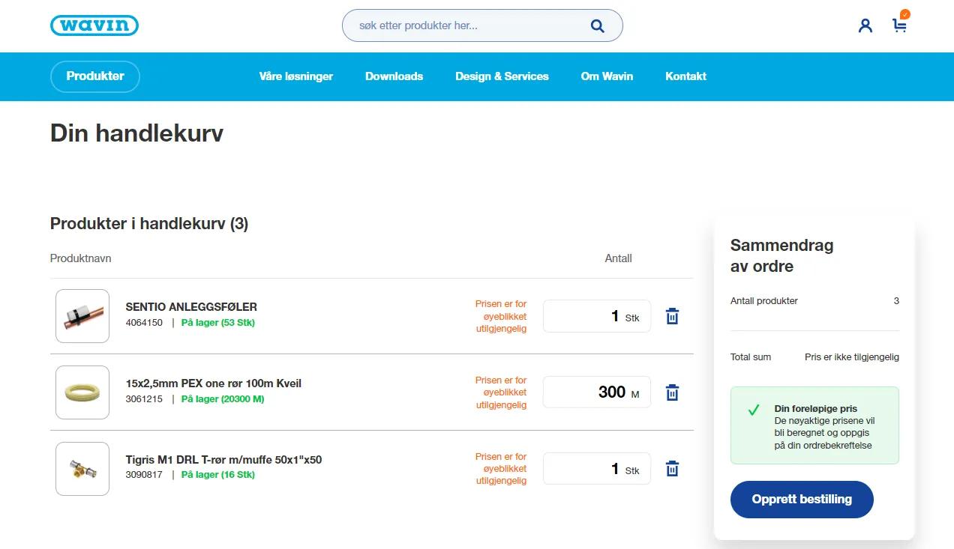The width and height of the screenshot is (954, 549).
Task: Select article number 3090817
Action: tap(144, 475)
